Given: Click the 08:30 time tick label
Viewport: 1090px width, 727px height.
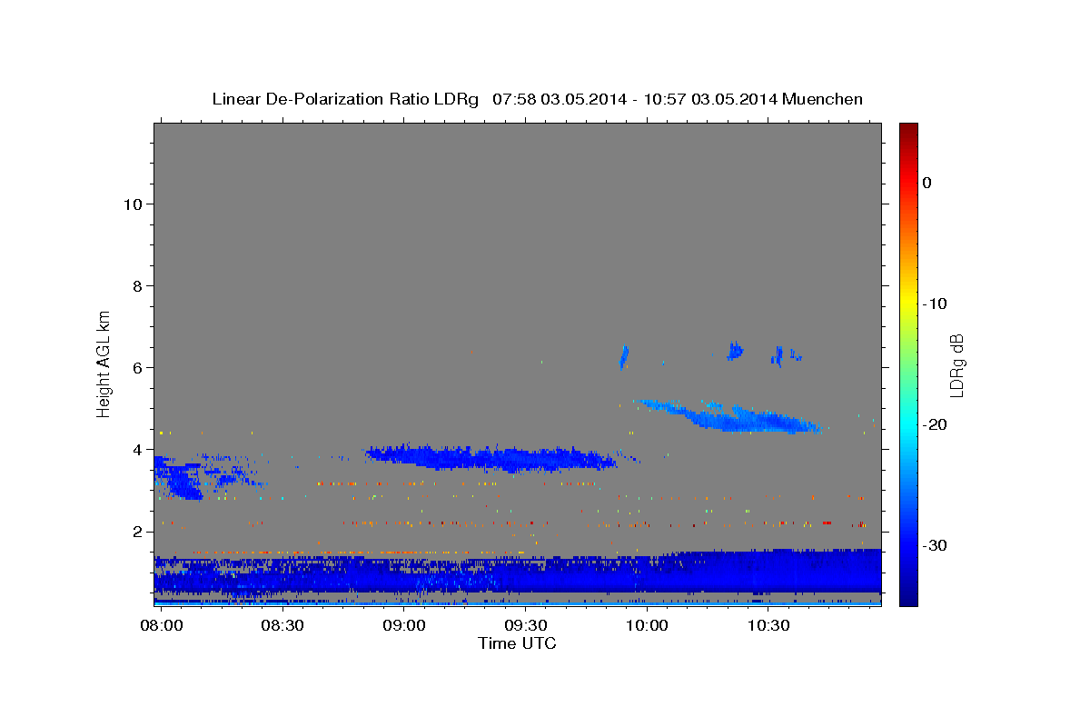Looking at the screenshot, I should (282, 626).
